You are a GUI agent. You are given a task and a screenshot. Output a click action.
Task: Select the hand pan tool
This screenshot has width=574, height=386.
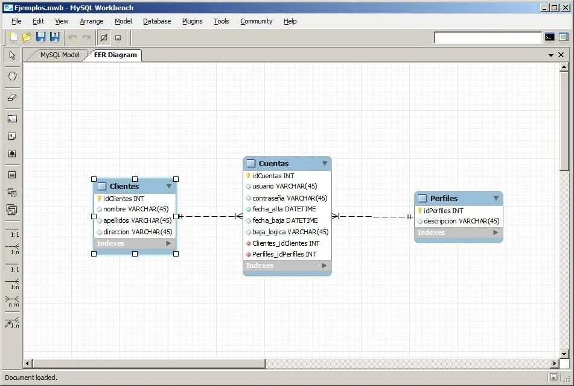click(12, 76)
